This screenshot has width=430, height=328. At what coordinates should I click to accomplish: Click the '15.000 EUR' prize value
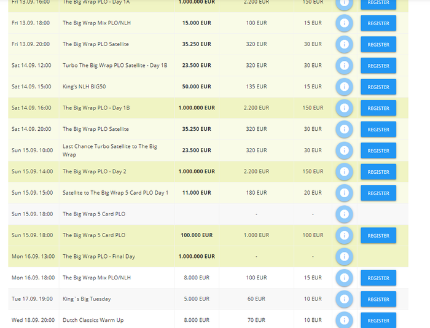point(197,23)
